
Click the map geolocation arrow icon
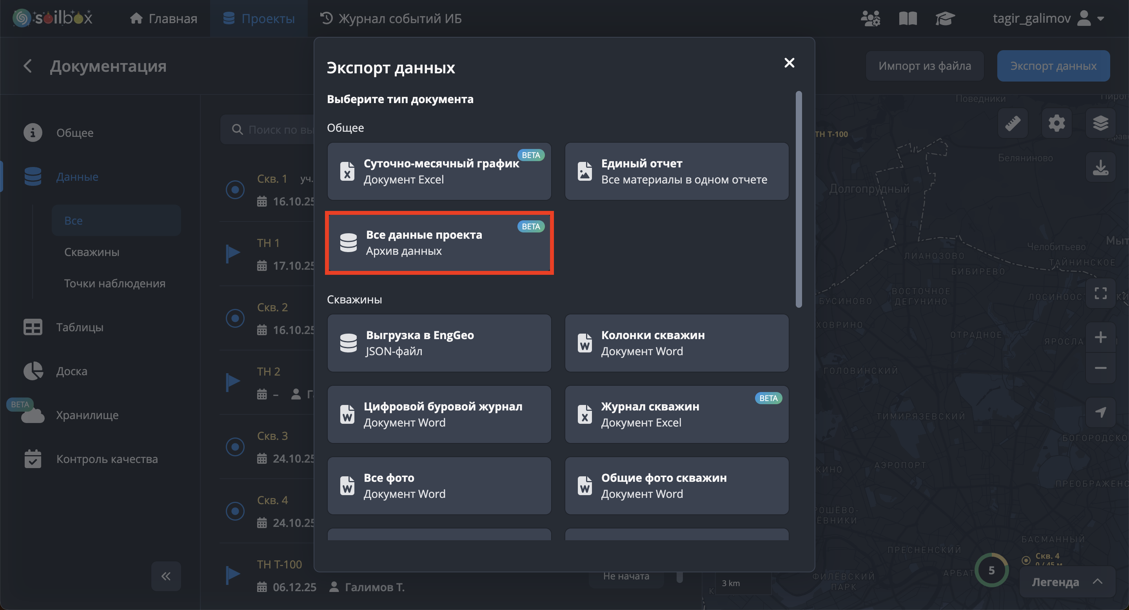pos(1100,412)
